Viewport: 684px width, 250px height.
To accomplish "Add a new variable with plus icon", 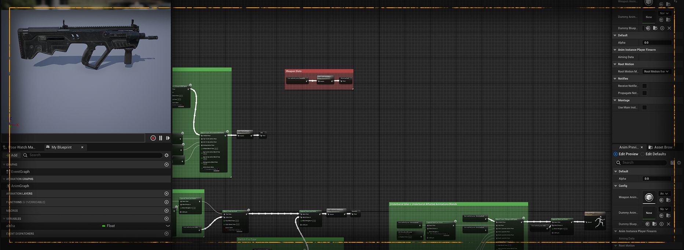I will pyautogui.click(x=167, y=219).
